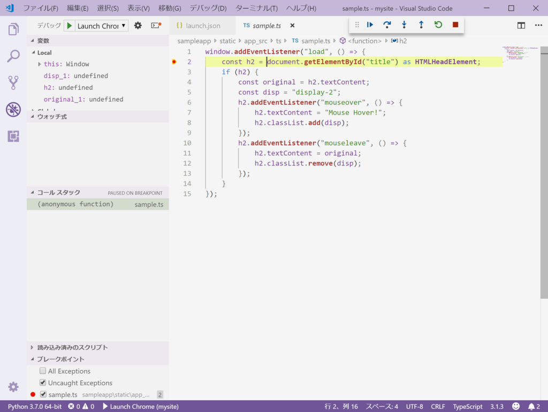Screen dimensions: 548x412
Task: Select the sample.ts editor tab
Action: pos(267,26)
